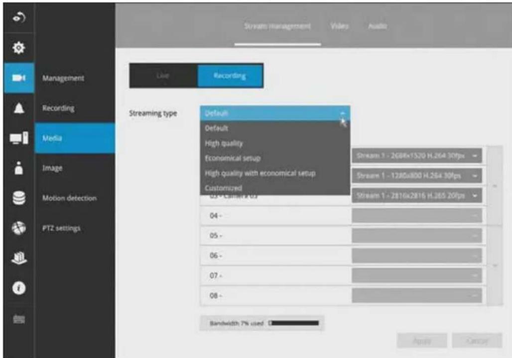Open PTZ settings menu item
Image resolution: width=512 pixels, height=358 pixels.
(61, 228)
